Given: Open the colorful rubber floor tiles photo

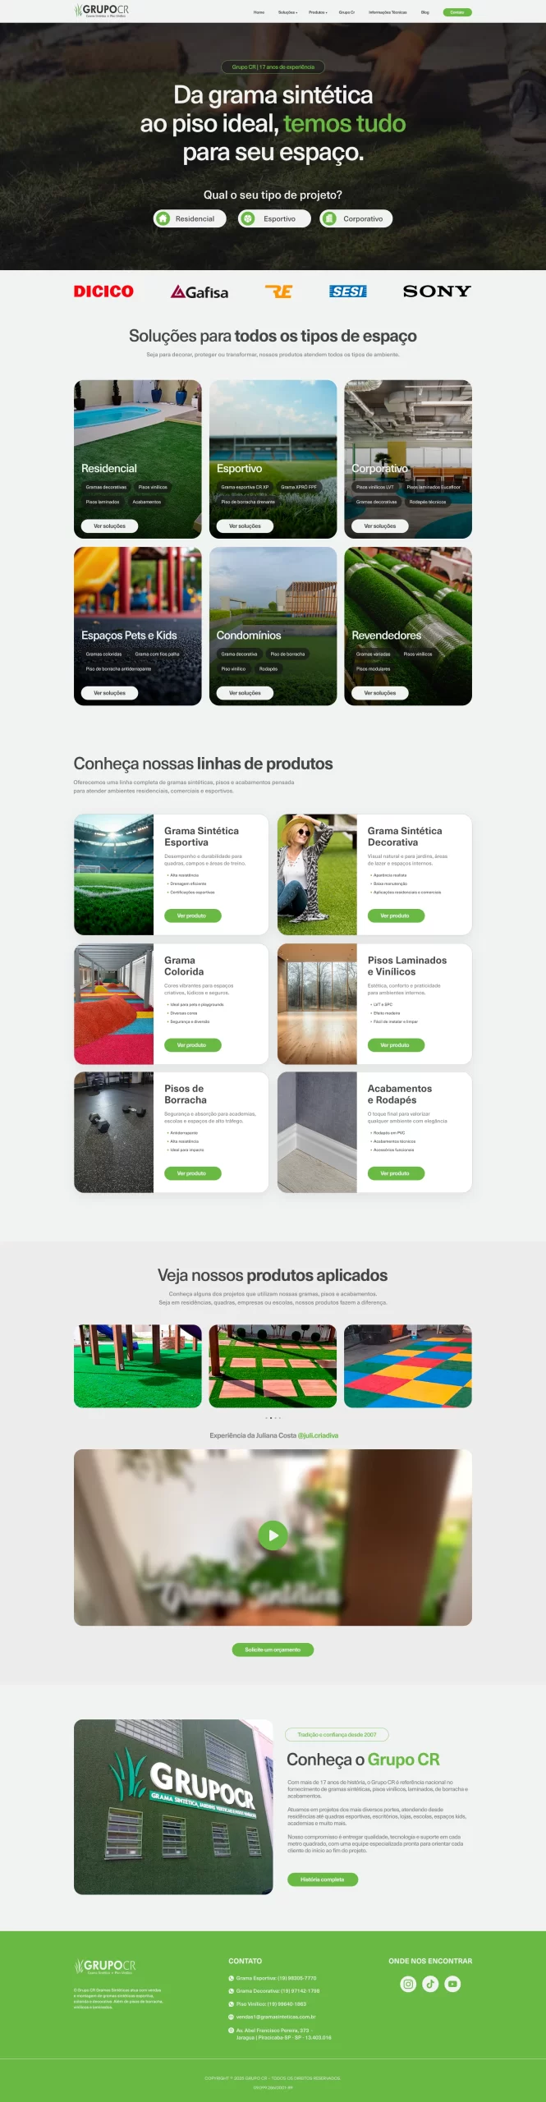Looking at the screenshot, I should (x=408, y=1366).
